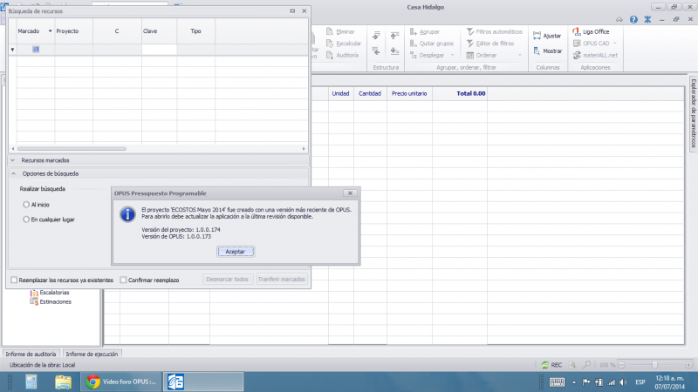Collapse the 'Opciones de búsqueda' section

pos(13,173)
